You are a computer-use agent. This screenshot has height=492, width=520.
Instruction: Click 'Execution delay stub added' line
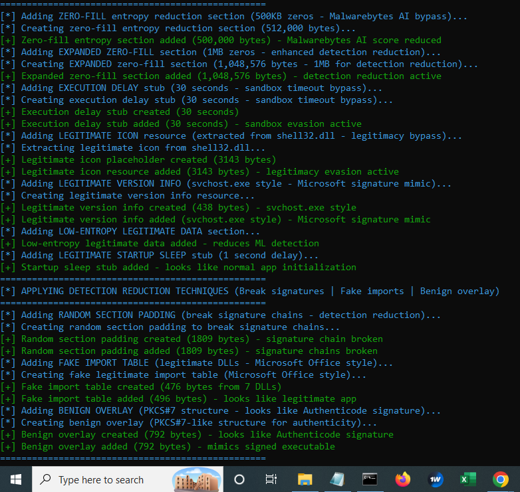181,123
